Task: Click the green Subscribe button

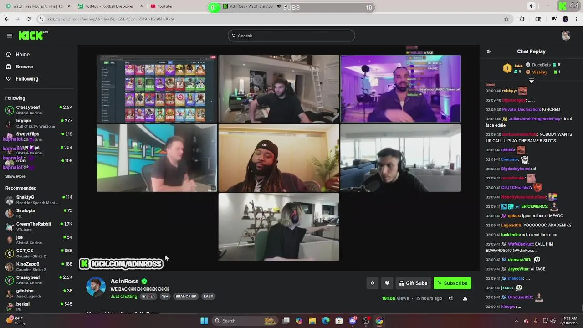Action: click(x=452, y=283)
